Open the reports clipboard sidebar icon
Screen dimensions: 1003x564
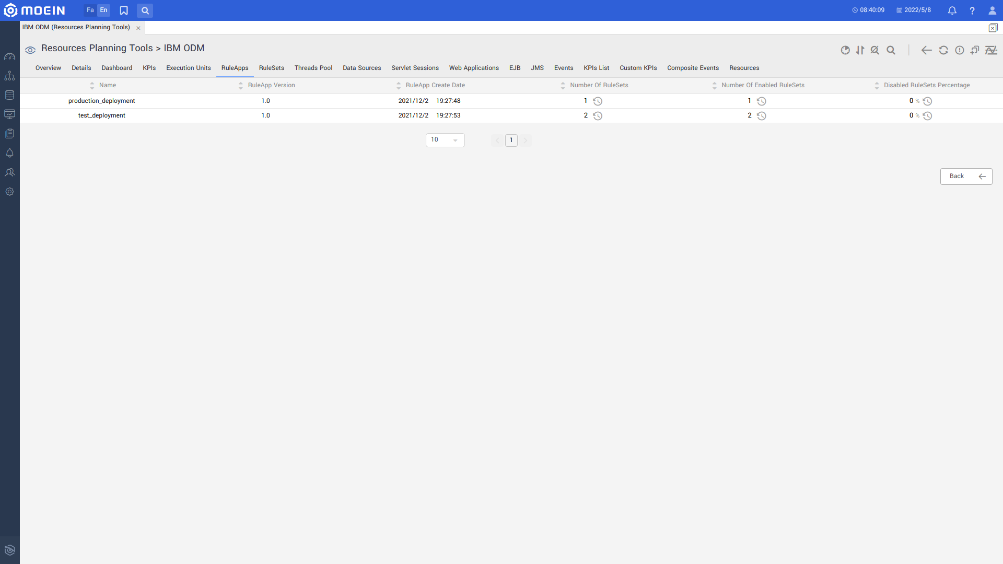pyautogui.click(x=9, y=134)
